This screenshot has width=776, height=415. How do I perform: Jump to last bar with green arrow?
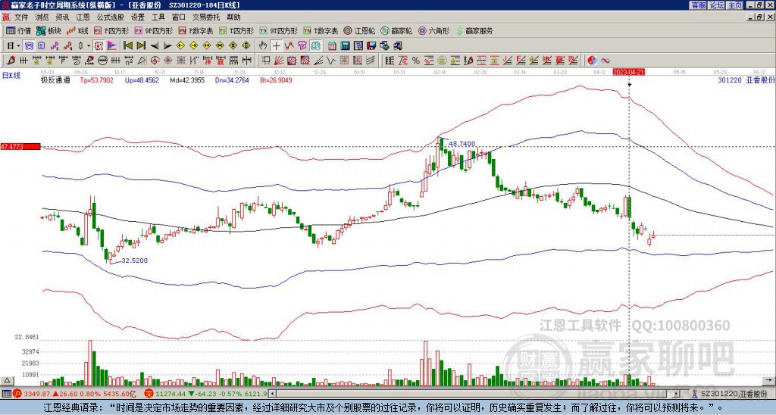141,45
